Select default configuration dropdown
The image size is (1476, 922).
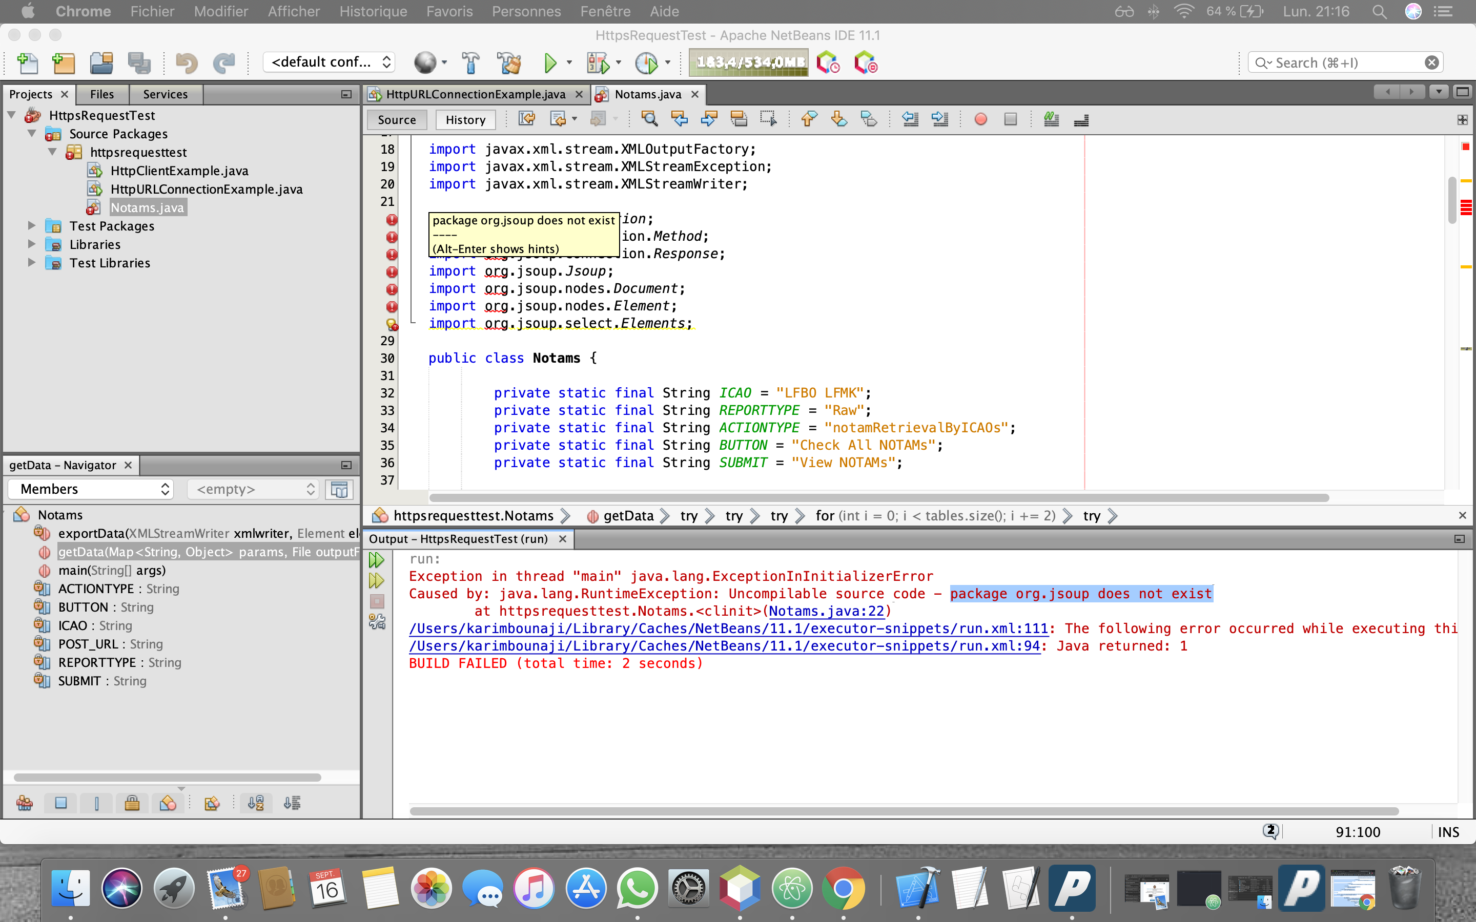pos(326,62)
